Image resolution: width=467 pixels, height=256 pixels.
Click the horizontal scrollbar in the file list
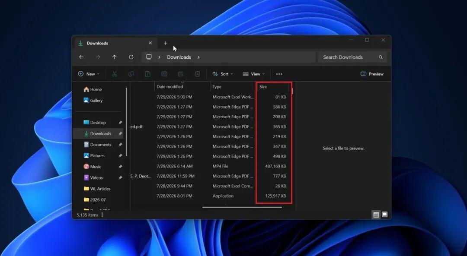click(242, 208)
